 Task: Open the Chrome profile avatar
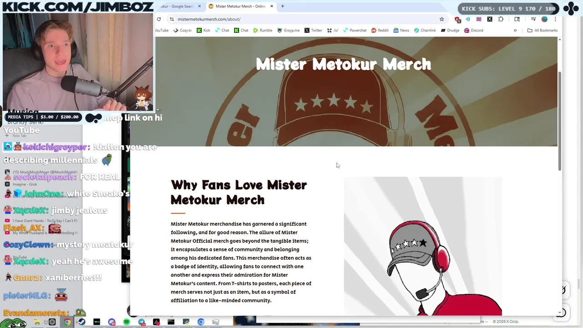coord(544,19)
